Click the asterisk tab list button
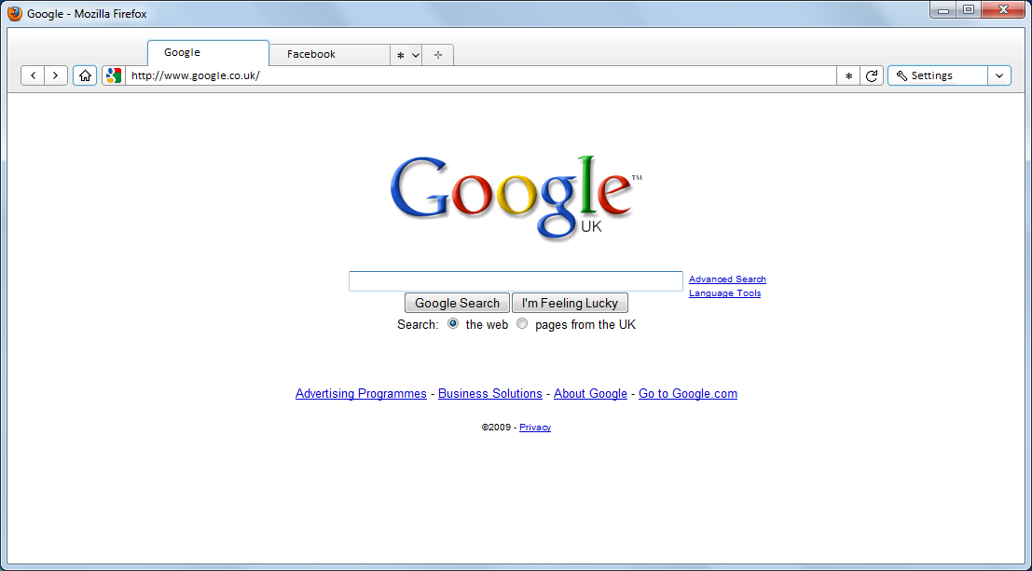This screenshot has width=1032, height=571. pyautogui.click(x=400, y=55)
